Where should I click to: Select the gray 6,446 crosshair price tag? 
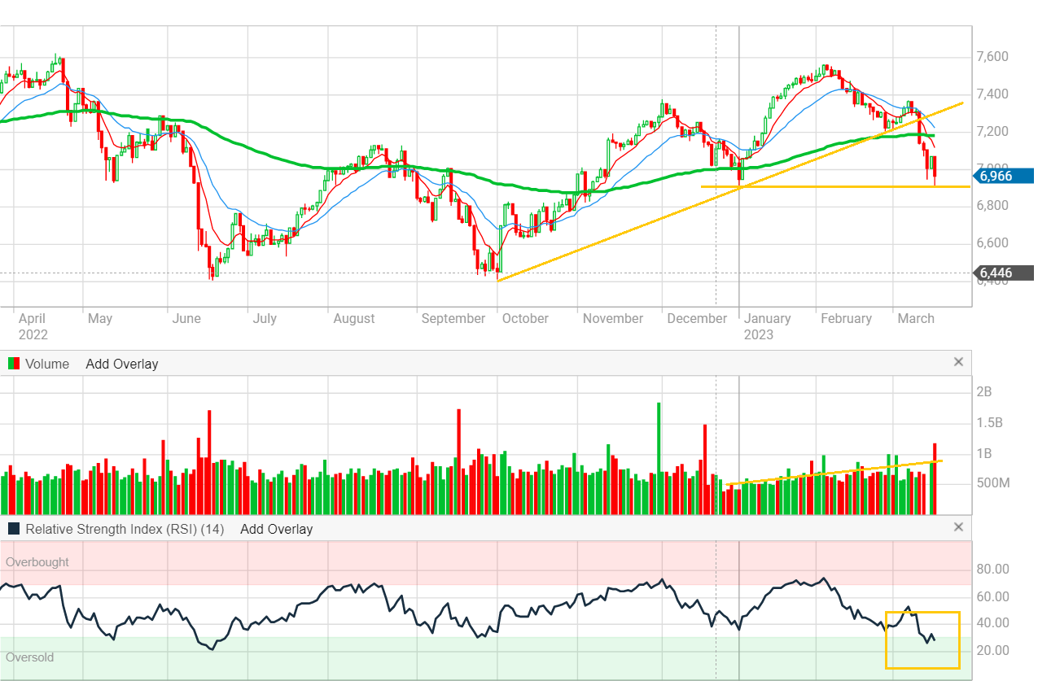coord(1005,273)
